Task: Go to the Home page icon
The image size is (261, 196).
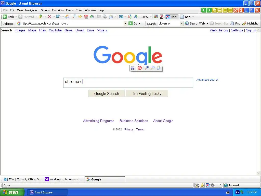Action: tap(67, 17)
